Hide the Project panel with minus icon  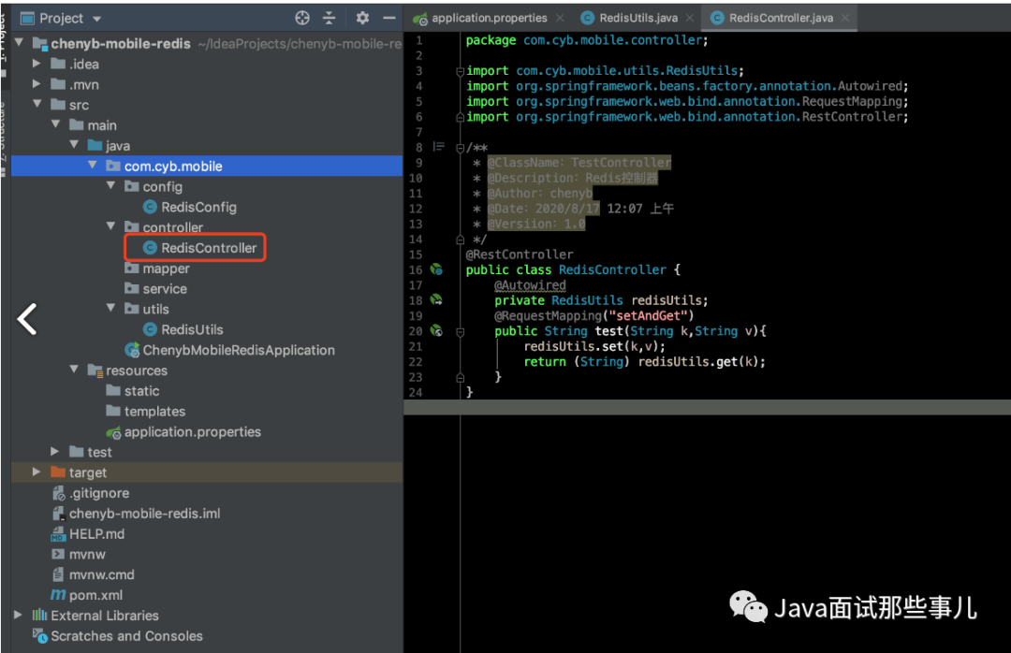click(x=388, y=18)
